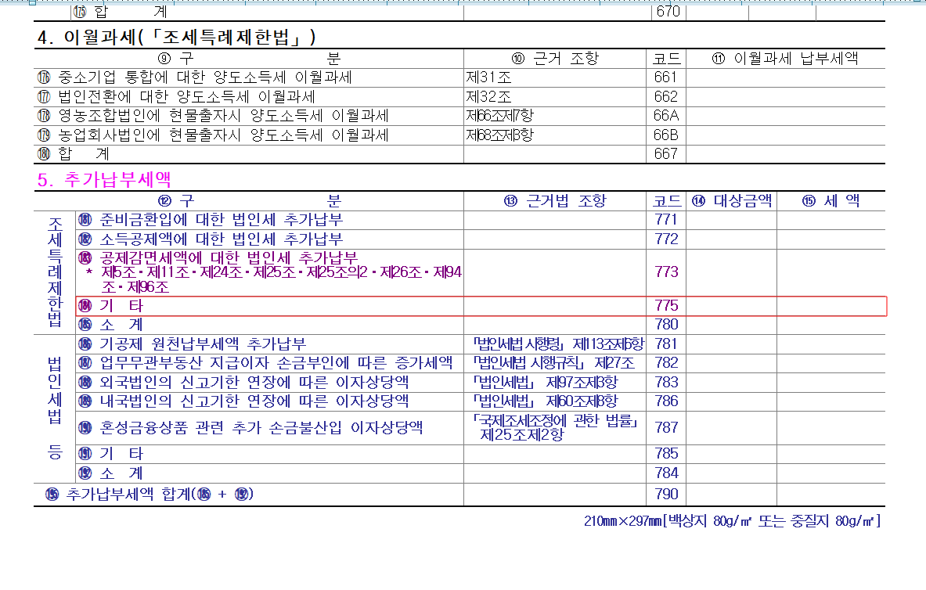Image resolution: width=926 pixels, height=590 pixels.
Task: Click code cell '66B'
Action: [665, 135]
